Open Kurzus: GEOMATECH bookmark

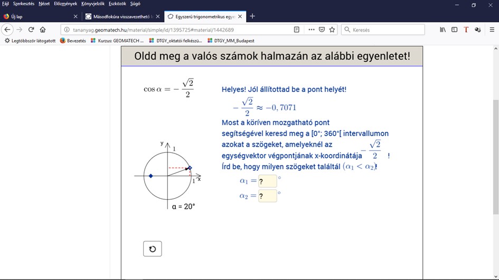[x=117, y=41]
